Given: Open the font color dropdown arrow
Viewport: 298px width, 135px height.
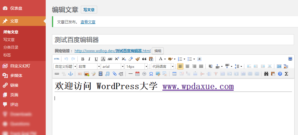Looking at the screenshot, I should coord(165,59).
